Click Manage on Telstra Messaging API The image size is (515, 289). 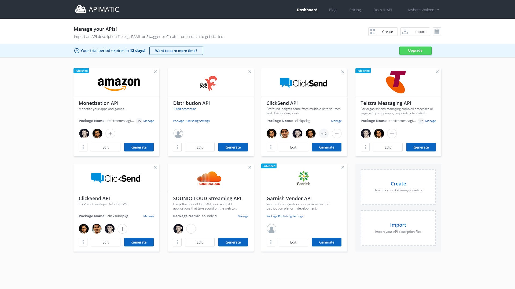coord(431,121)
